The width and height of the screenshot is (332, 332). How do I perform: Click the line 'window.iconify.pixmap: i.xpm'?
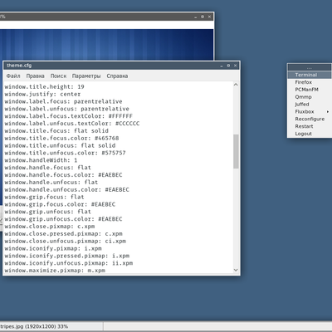pyautogui.click(x=53, y=248)
